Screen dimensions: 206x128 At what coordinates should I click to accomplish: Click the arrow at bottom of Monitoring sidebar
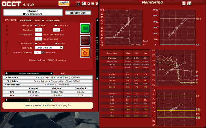click(97, 79)
